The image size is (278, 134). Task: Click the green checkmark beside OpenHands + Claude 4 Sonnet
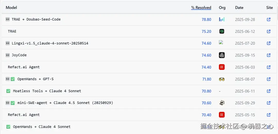[8, 127]
